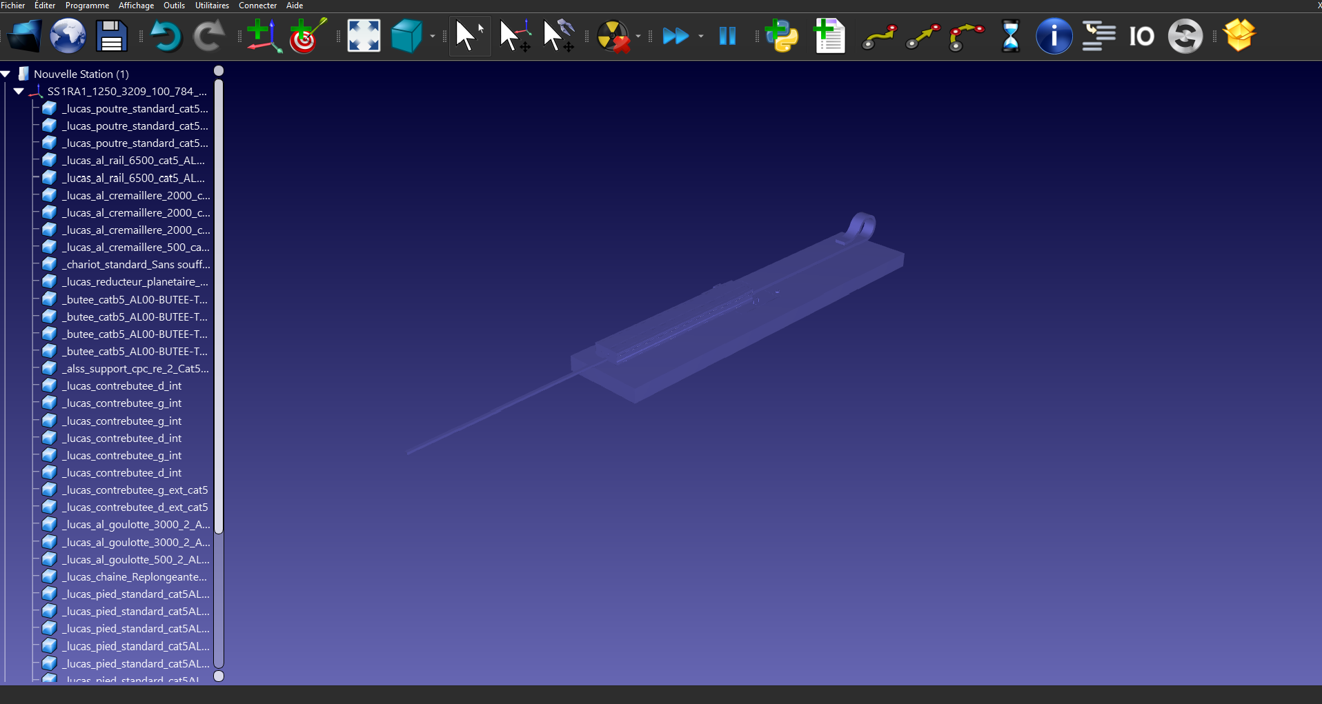Click the Set IO instruction icon
Screen dimensions: 1322x704
coord(1141,36)
